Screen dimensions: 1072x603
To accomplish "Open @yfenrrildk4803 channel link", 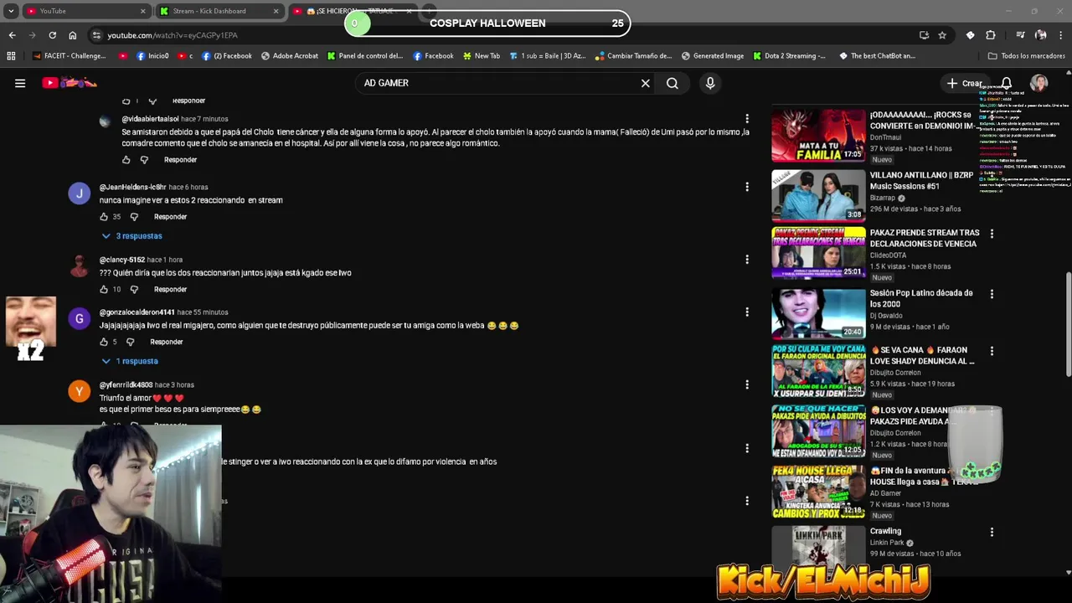I will point(126,385).
